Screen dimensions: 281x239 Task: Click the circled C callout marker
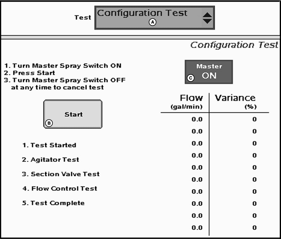[x=191, y=78]
